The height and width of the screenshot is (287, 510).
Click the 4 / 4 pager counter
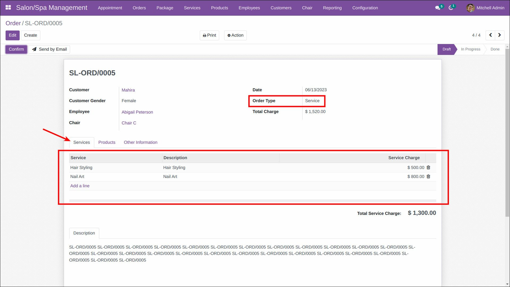pyautogui.click(x=476, y=35)
